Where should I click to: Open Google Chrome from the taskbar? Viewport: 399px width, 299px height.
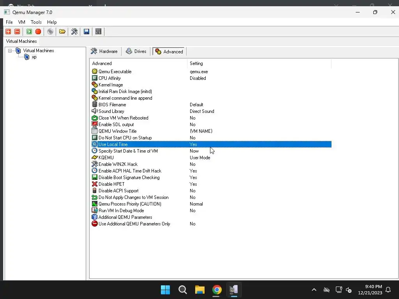217,290
